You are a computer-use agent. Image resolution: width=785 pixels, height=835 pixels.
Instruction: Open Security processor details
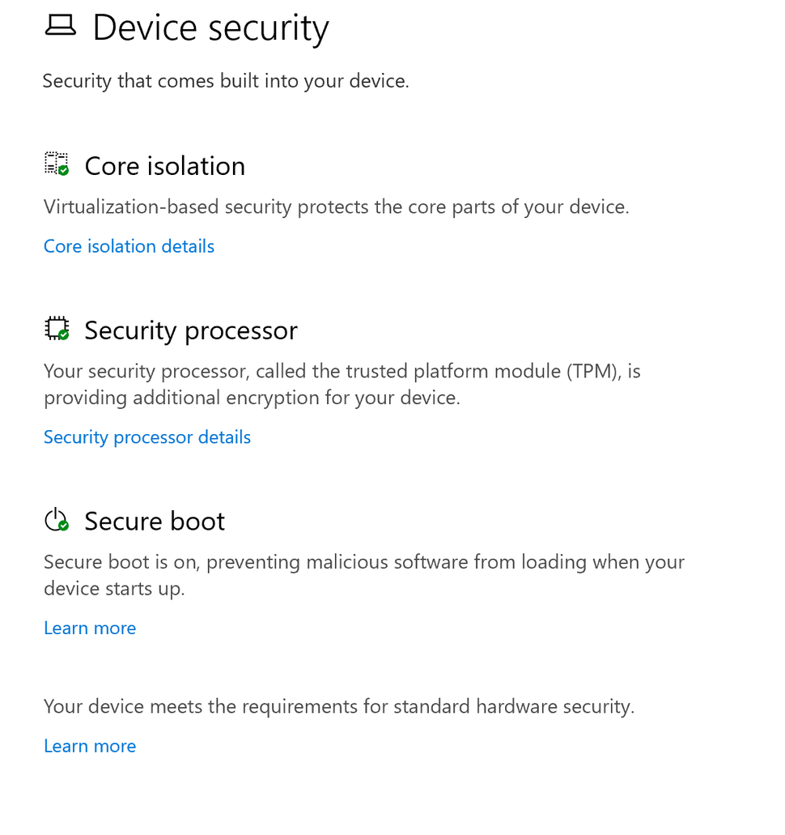click(146, 437)
